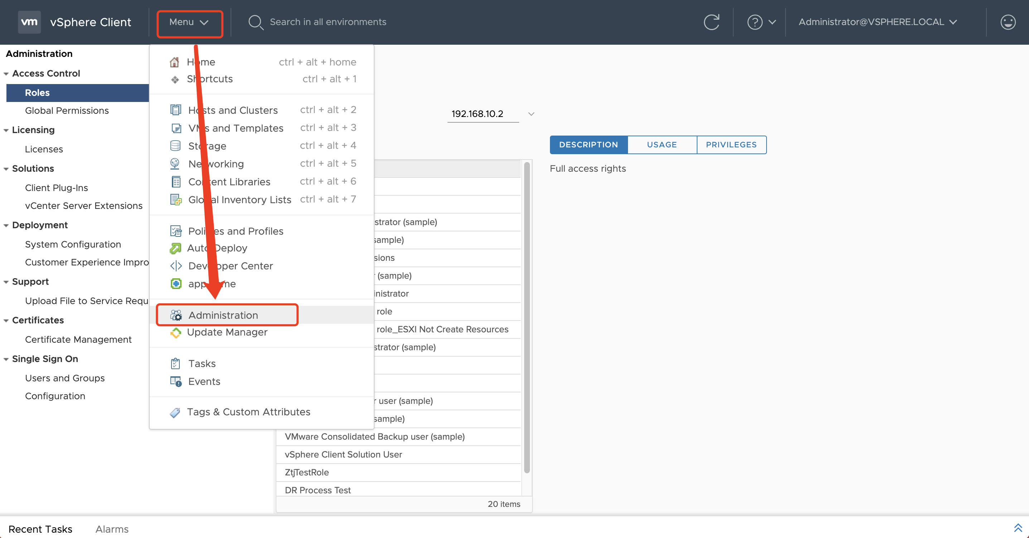Collapse the Certificates section
The width and height of the screenshot is (1029, 538).
click(6, 321)
